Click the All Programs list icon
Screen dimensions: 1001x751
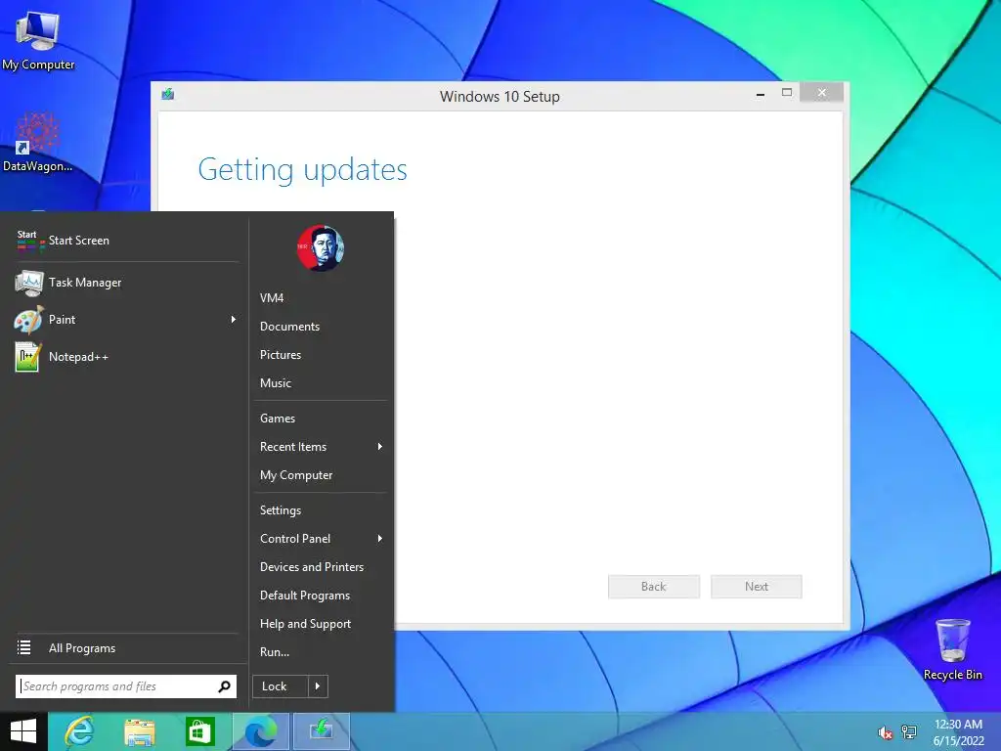coord(24,647)
